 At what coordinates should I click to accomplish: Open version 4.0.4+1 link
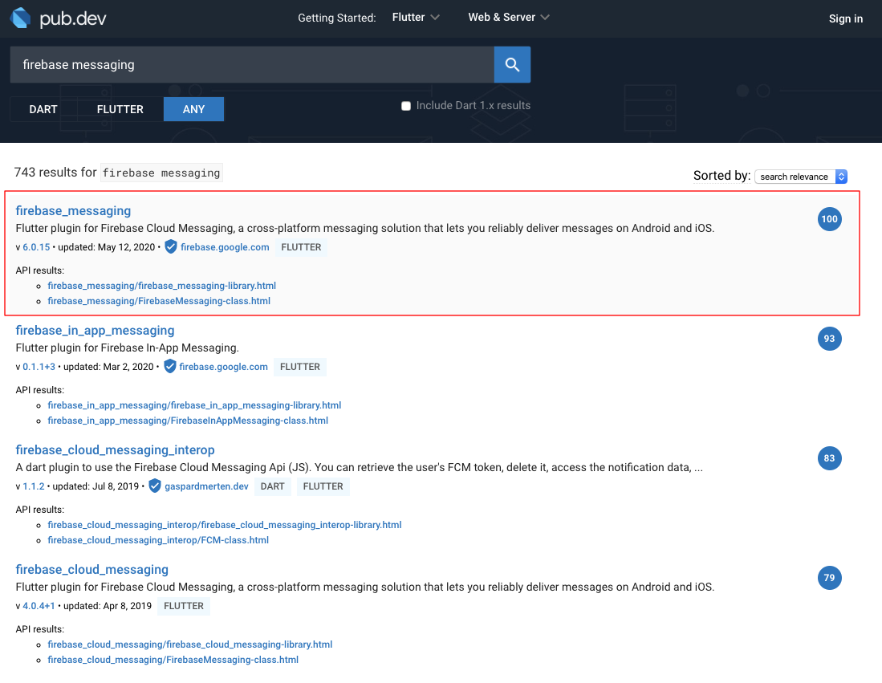[39, 606]
